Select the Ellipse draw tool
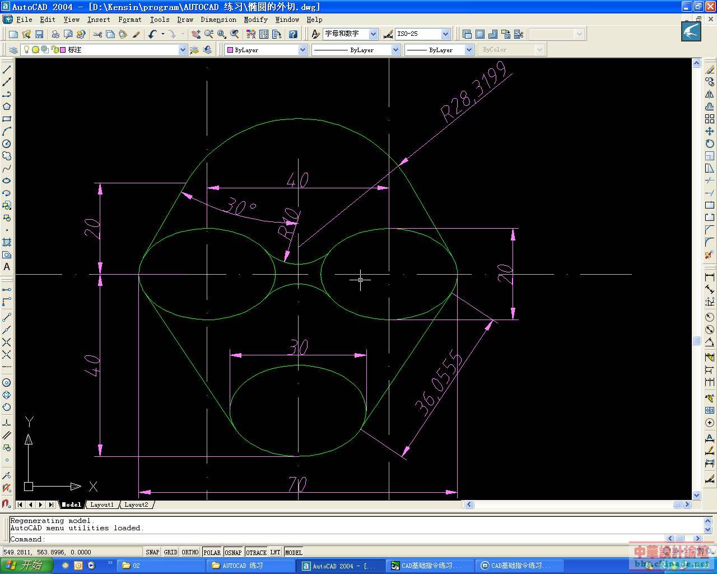Screen dimensions: 717x574 point(7,180)
